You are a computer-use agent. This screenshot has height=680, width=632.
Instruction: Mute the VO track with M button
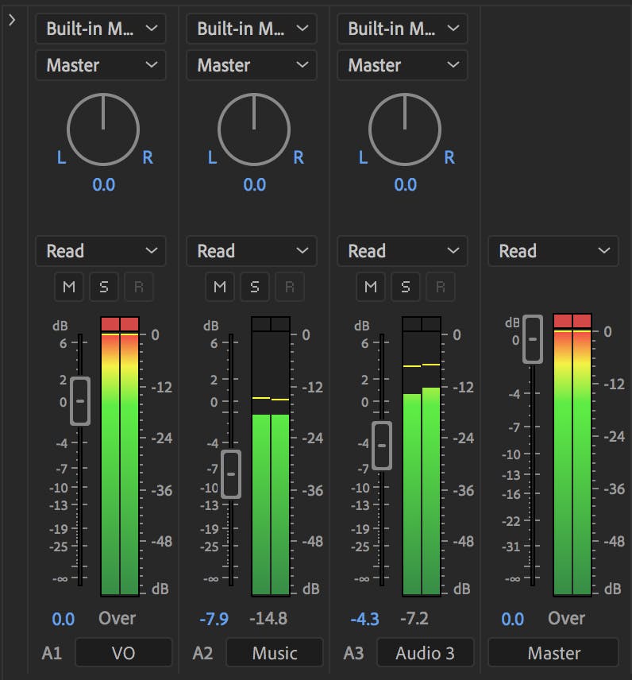(x=69, y=287)
